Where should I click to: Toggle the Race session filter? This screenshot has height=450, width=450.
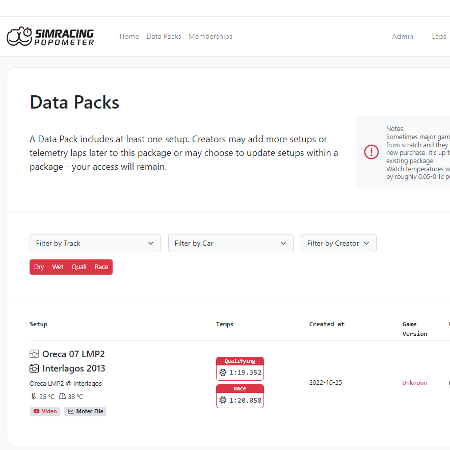point(101,267)
